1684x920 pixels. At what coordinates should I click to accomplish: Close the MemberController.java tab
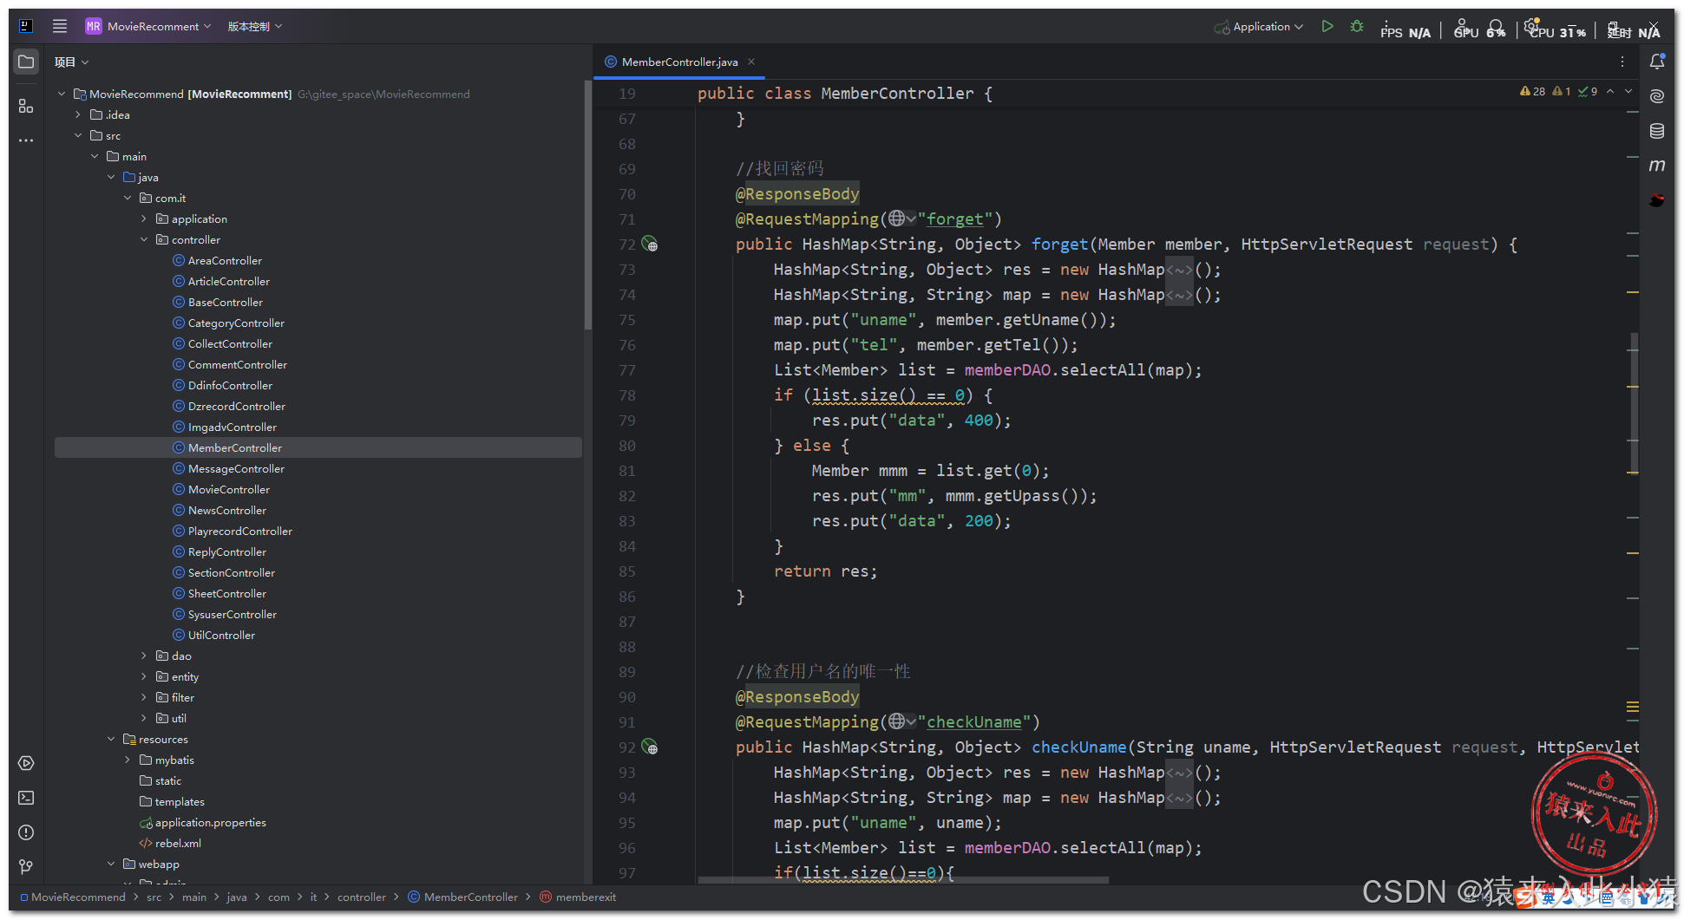coord(751,62)
